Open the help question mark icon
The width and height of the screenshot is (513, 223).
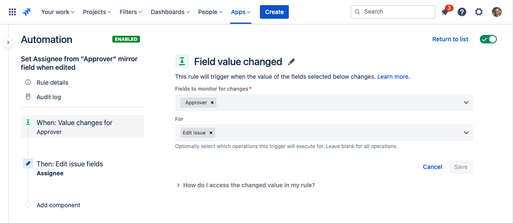pyautogui.click(x=462, y=12)
